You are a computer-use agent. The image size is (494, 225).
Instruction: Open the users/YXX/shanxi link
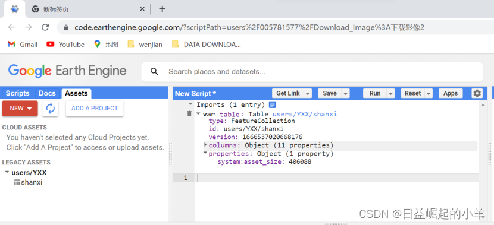pyautogui.click(x=305, y=114)
